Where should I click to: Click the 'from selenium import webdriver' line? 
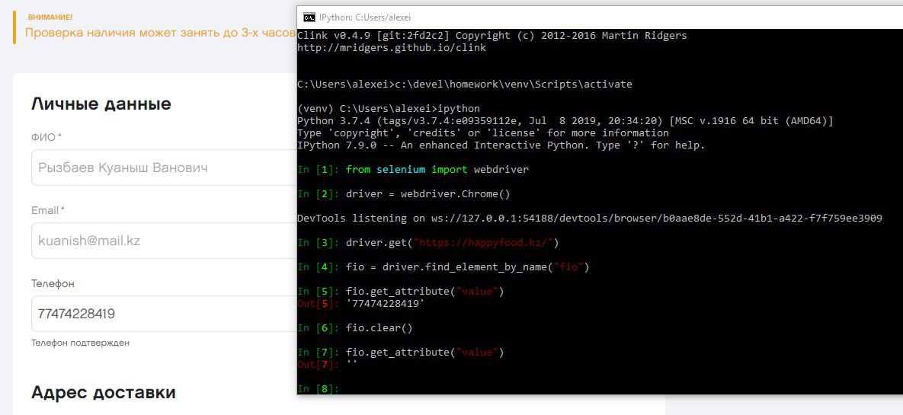(x=413, y=170)
